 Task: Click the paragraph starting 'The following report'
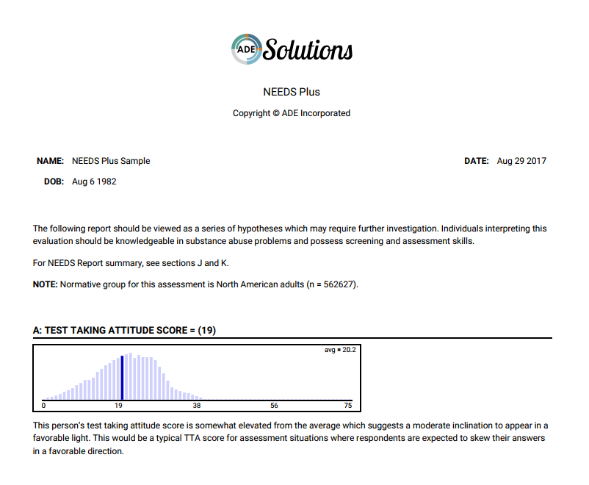pos(289,234)
